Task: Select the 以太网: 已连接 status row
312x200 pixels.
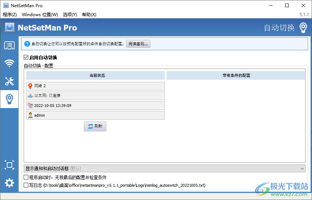Action: coord(95,96)
